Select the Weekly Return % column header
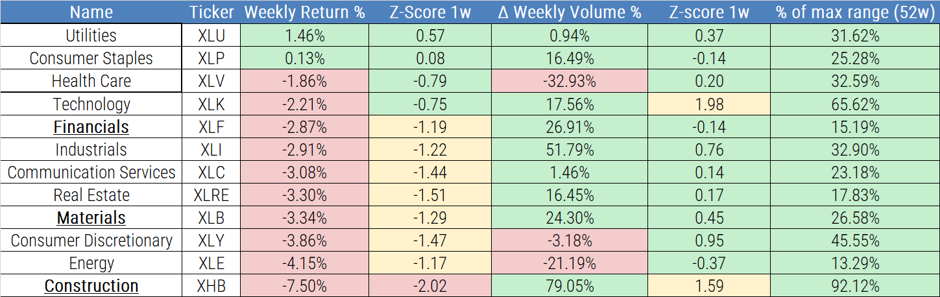Viewport: 940px width, 297px height. click(305, 12)
